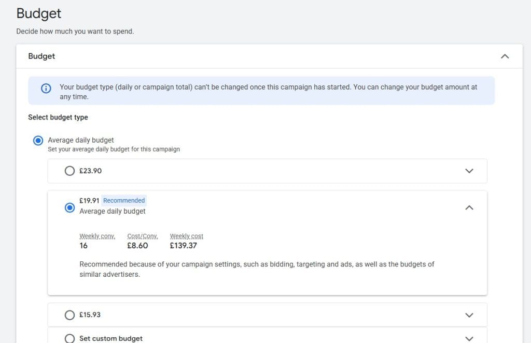Click the Weekly cost metric label
Screen dimensions: 531x343
point(186,236)
